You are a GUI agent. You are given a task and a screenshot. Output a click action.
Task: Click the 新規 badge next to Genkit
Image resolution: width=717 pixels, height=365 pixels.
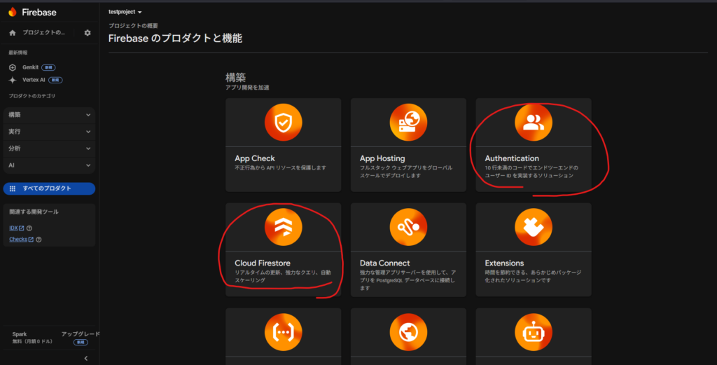point(48,68)
